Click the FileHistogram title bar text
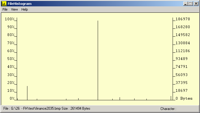 pos(19,4)
